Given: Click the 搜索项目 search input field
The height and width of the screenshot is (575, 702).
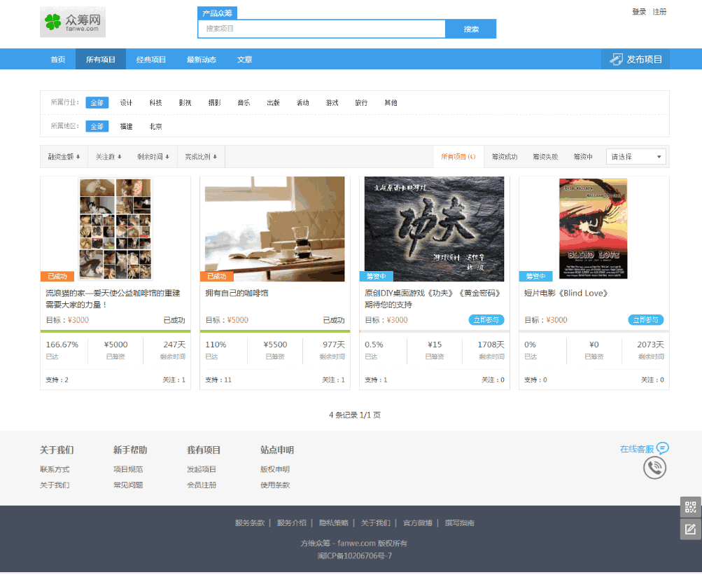Looking at the screenshot, I should point(322,29).
